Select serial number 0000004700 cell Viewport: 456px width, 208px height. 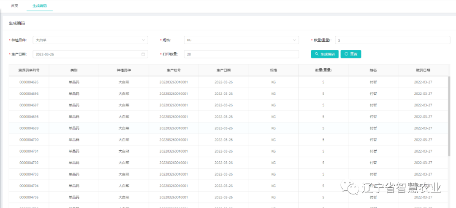pos(29,139)
